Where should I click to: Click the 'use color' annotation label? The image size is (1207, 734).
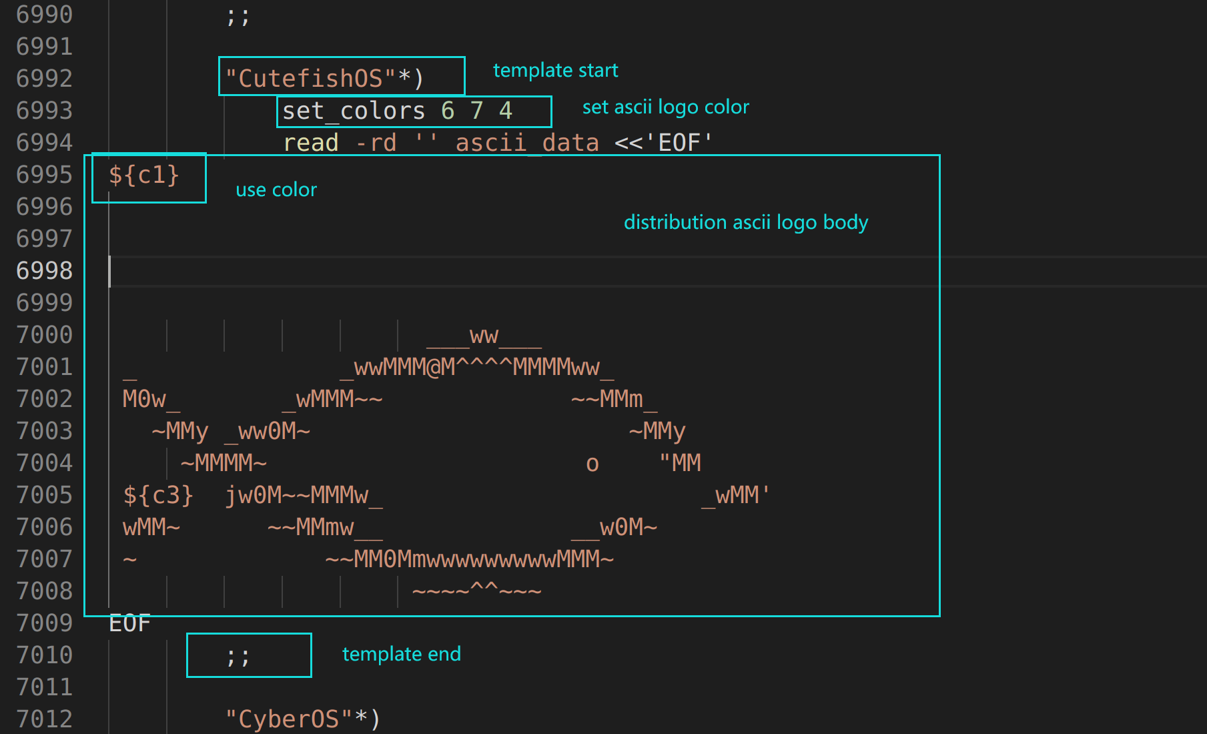coord(276,190)
